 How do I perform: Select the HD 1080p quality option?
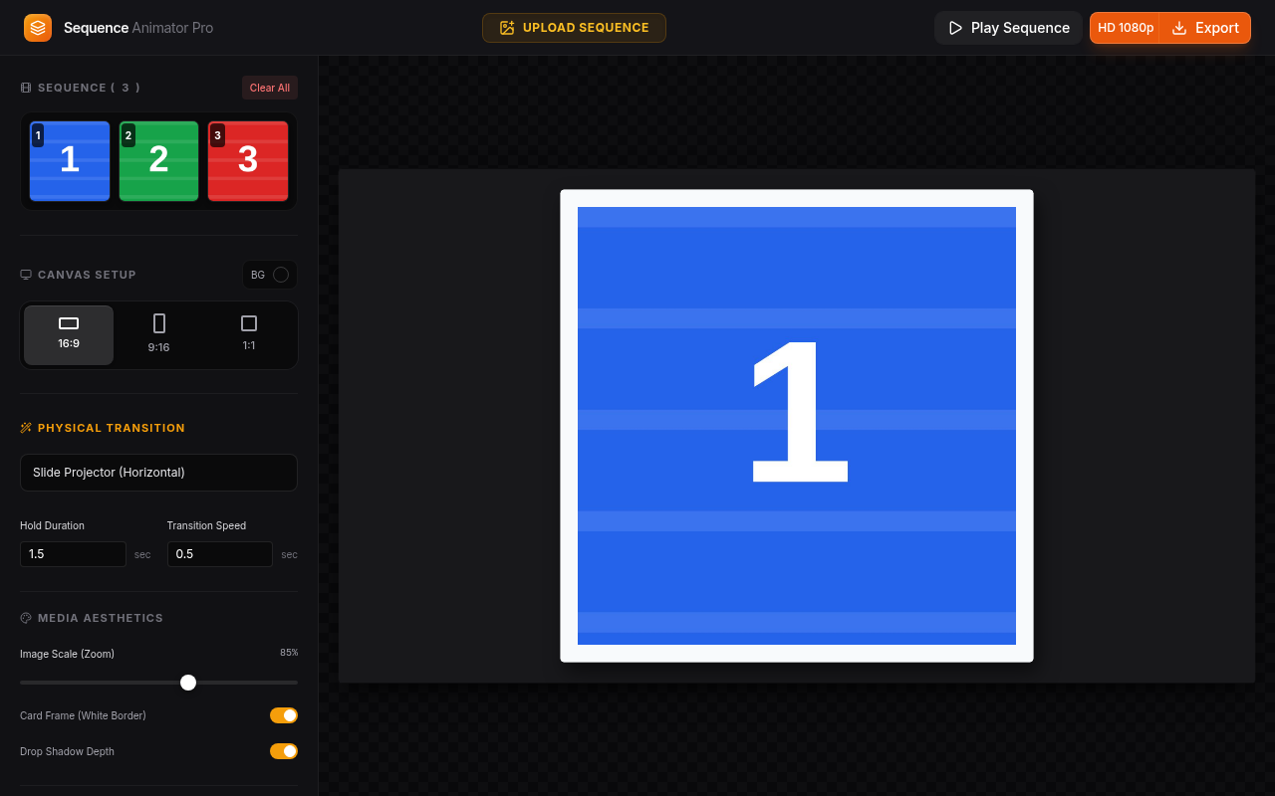pyautogui.click(x=1126, y=28)
